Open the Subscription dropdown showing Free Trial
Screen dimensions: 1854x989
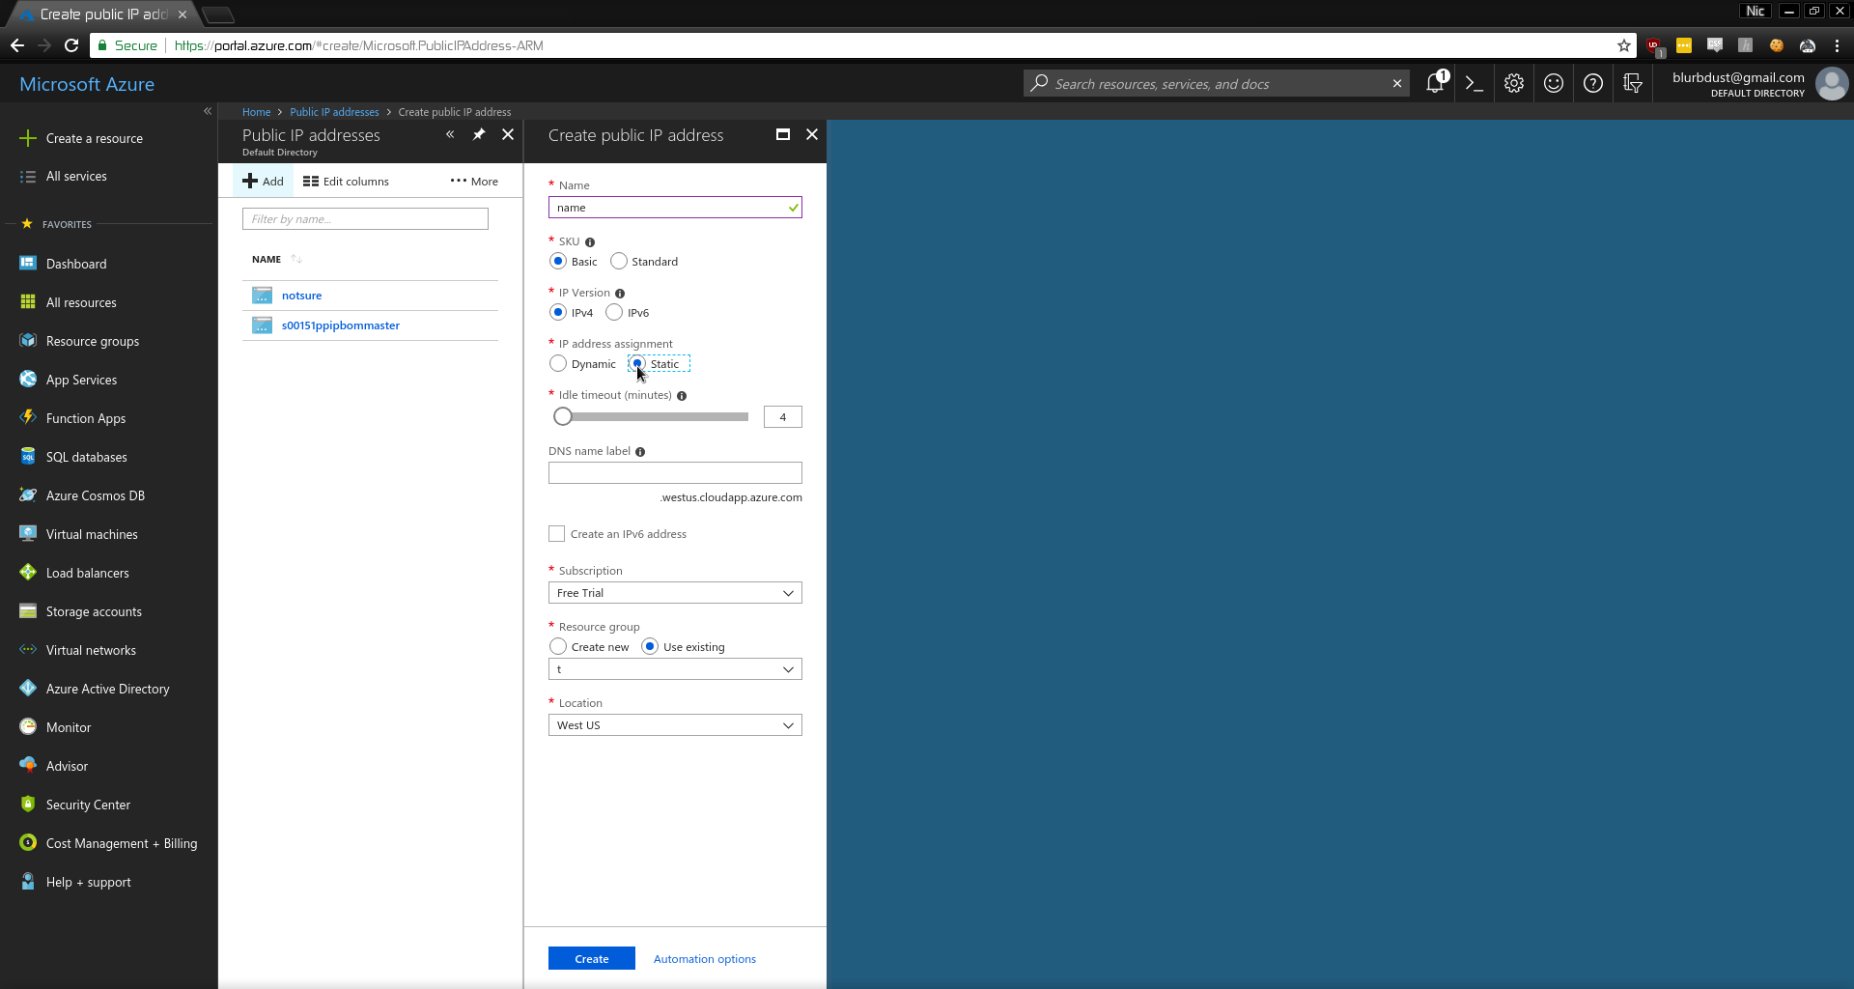click(x=675, y=593)
